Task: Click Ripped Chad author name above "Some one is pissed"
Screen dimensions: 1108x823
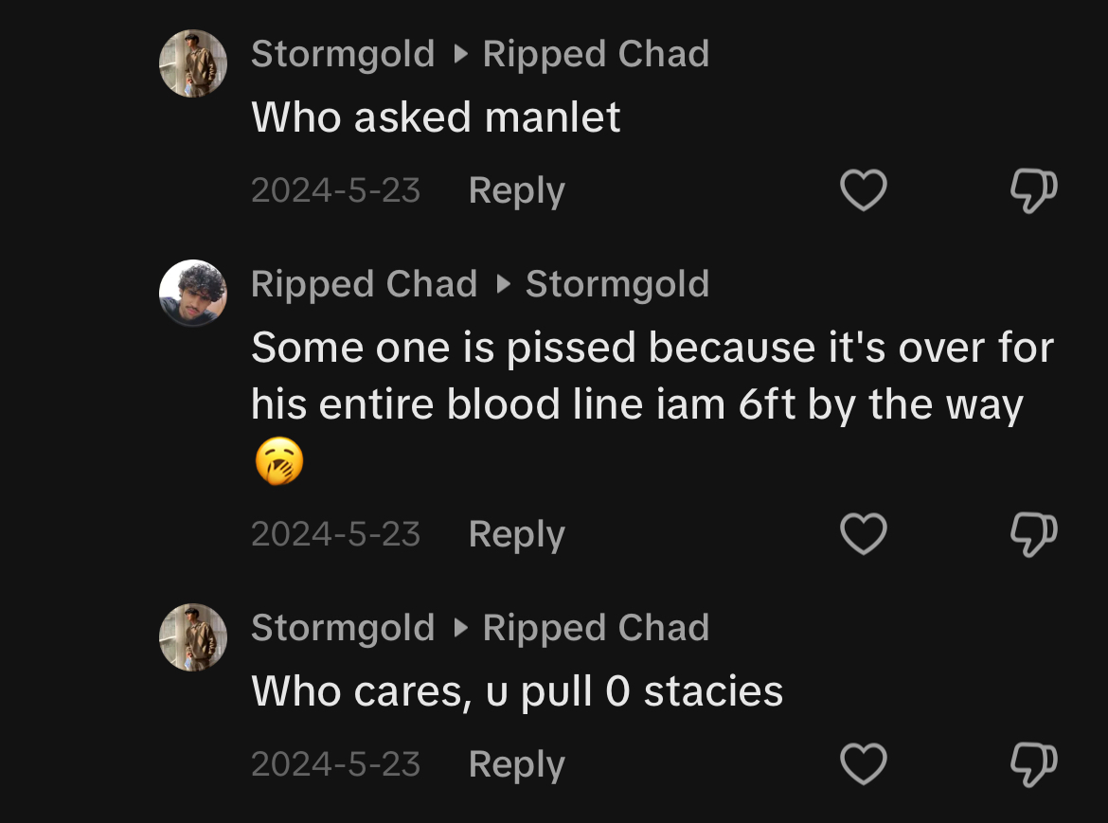Action: pyautogui.click(x=364, y=284)
